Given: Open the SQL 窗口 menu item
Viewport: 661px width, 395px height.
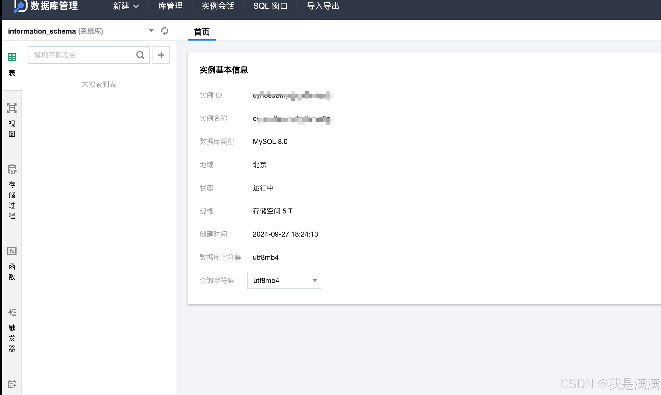Looking at the screenshot, I should coord(270,6).
